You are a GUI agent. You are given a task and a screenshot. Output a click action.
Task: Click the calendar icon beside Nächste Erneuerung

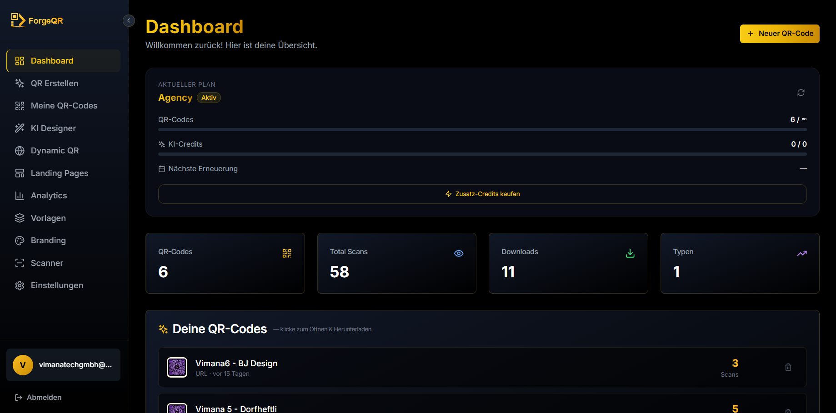click(161, 169)
